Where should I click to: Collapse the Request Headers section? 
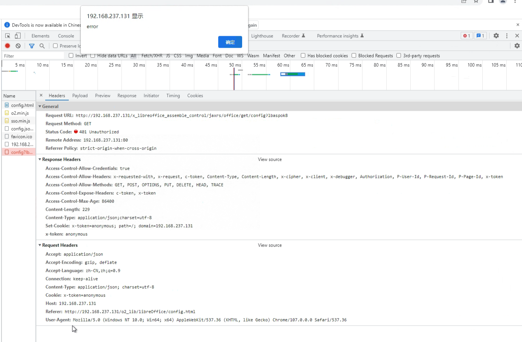tap(40, 245)
